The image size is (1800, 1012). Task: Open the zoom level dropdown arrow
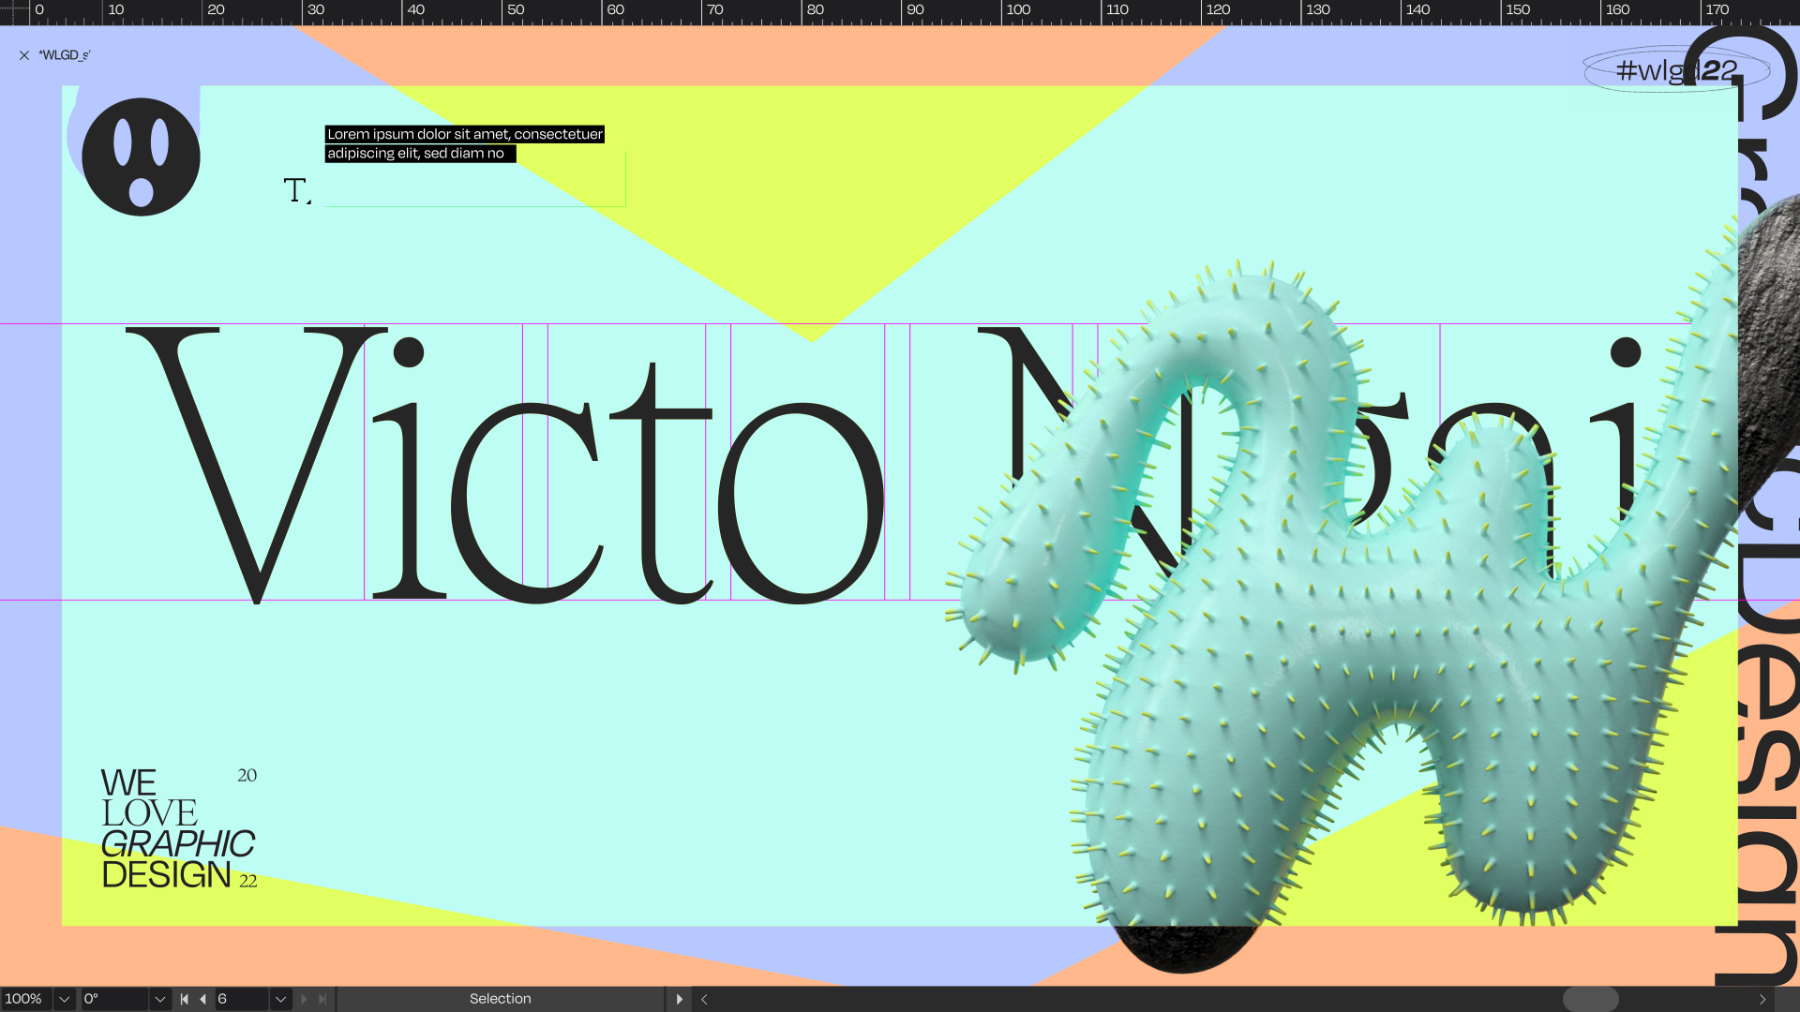[x=65, y=999]
